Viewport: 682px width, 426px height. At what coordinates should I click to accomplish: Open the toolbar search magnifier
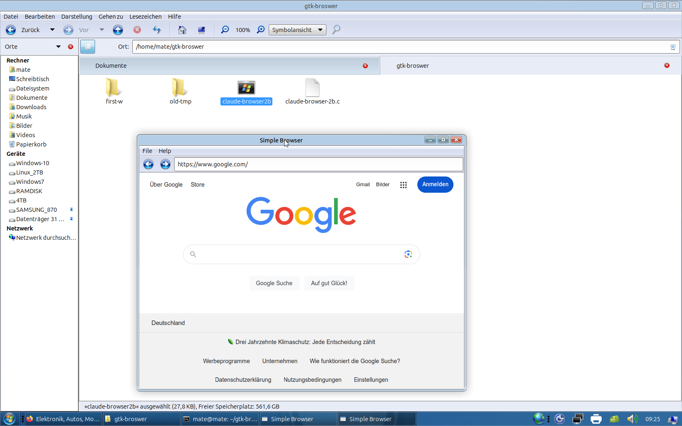pyautogui.click(x=336, y=30)
